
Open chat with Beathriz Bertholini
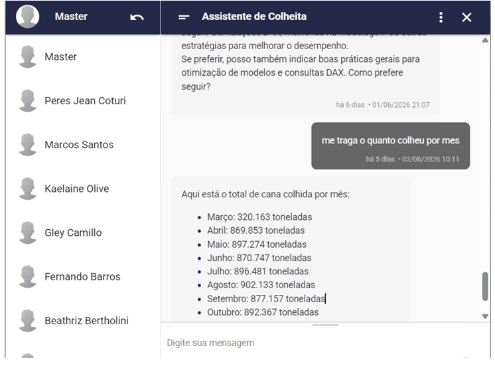point(83,320)
